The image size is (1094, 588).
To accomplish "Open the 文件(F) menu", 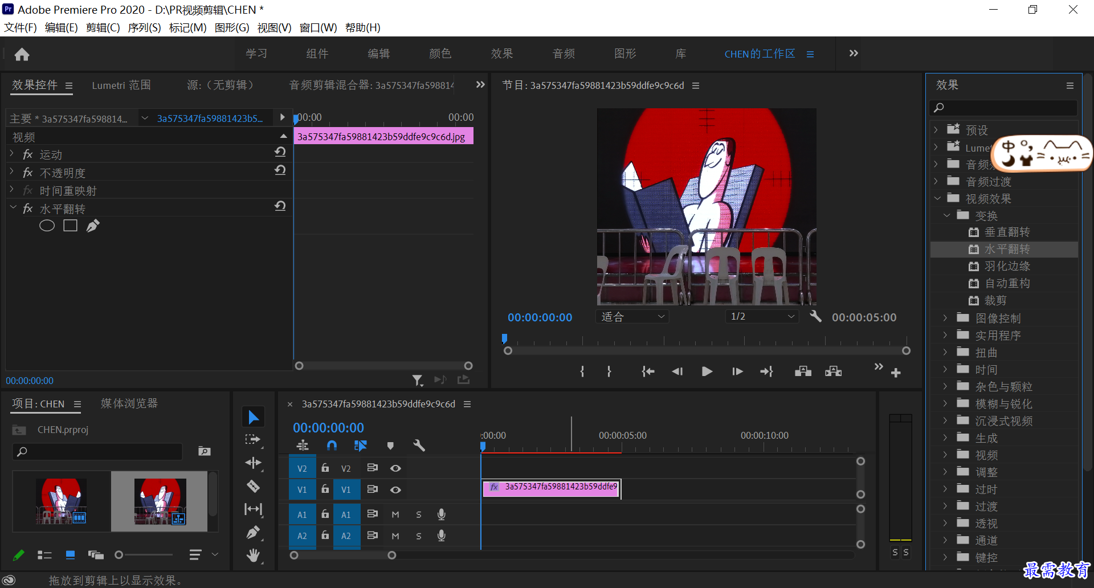I will pyautogui.click(x=21, y=27).
